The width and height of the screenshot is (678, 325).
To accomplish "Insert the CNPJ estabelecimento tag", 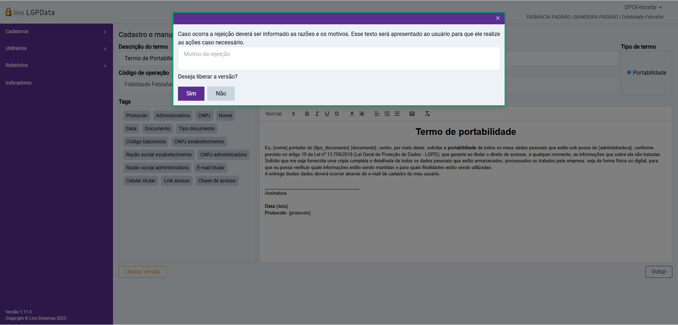I will point(199,142).
